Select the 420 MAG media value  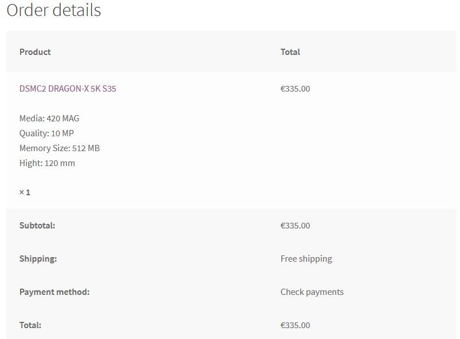click(x=63, y=119)
